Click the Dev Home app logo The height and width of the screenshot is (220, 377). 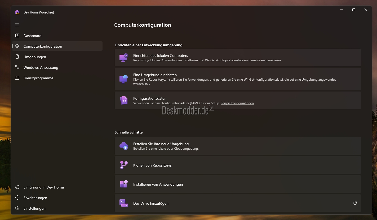(x=17, y=12)
